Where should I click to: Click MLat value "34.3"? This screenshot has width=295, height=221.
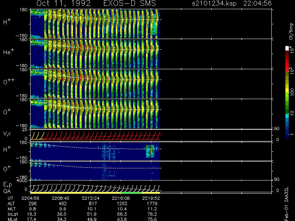62,219
